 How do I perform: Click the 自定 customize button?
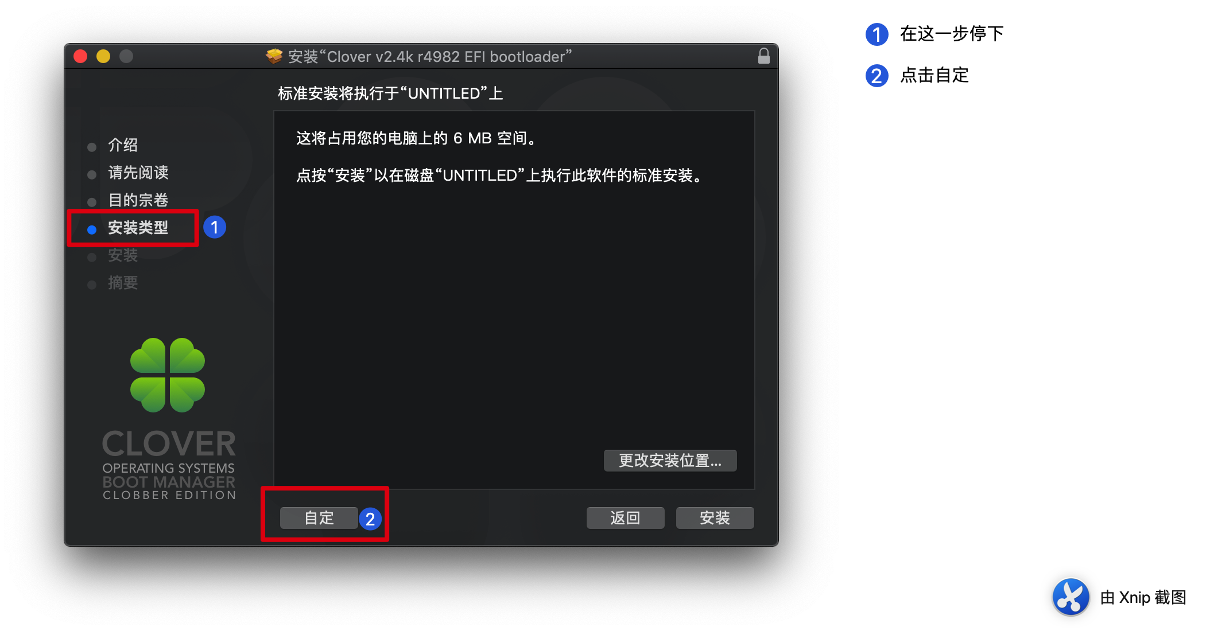tap(319, 518)
